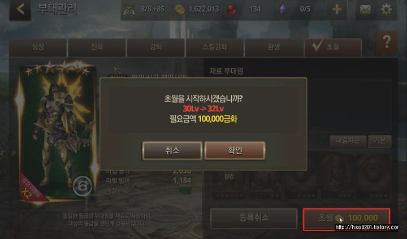Open help with the question mark icon
The width and height of the screenshot is (407, 239).
[x=387, y=41]
